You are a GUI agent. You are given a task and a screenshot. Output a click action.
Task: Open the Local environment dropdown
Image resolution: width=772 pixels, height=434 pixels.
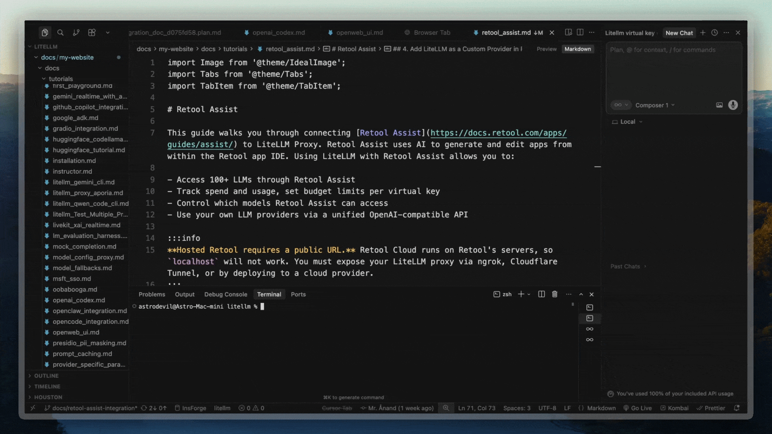coord(627,122)
